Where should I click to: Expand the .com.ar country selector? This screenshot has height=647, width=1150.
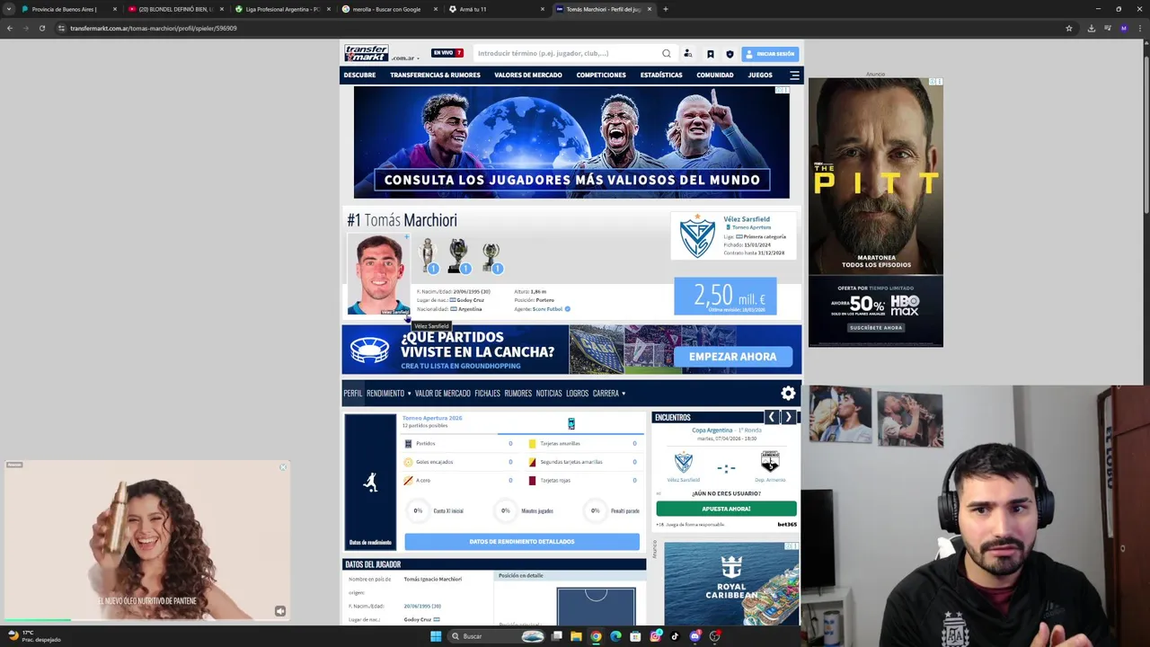click(406, 58)
